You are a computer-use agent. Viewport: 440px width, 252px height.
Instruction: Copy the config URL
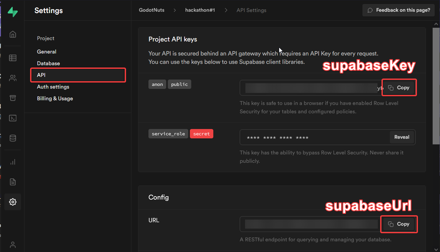tap(399, 224)
